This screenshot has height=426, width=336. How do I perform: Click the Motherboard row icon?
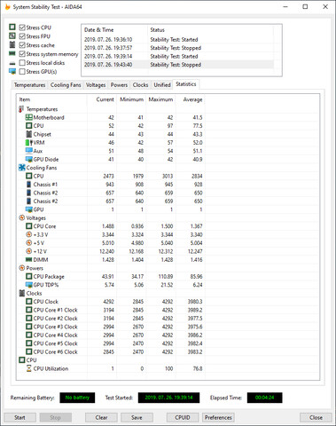coord(28,117)
